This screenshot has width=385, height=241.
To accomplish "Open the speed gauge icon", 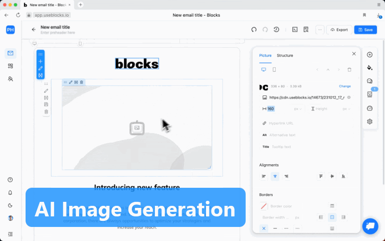I will click(x=370, y=108).
